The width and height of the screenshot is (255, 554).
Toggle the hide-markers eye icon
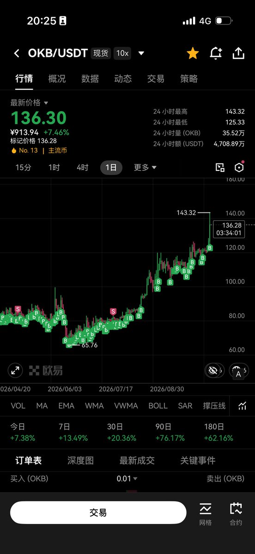(213, 370)
